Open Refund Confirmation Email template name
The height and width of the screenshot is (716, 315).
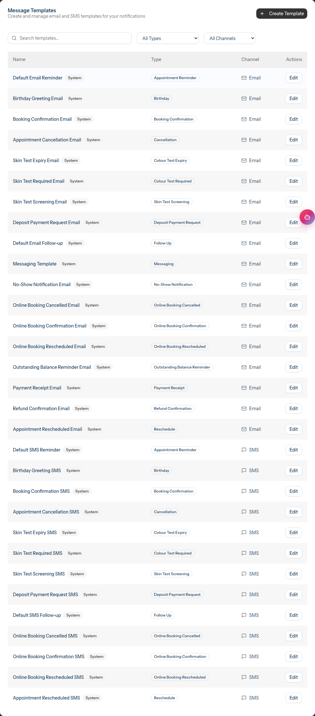click(41, 409)
